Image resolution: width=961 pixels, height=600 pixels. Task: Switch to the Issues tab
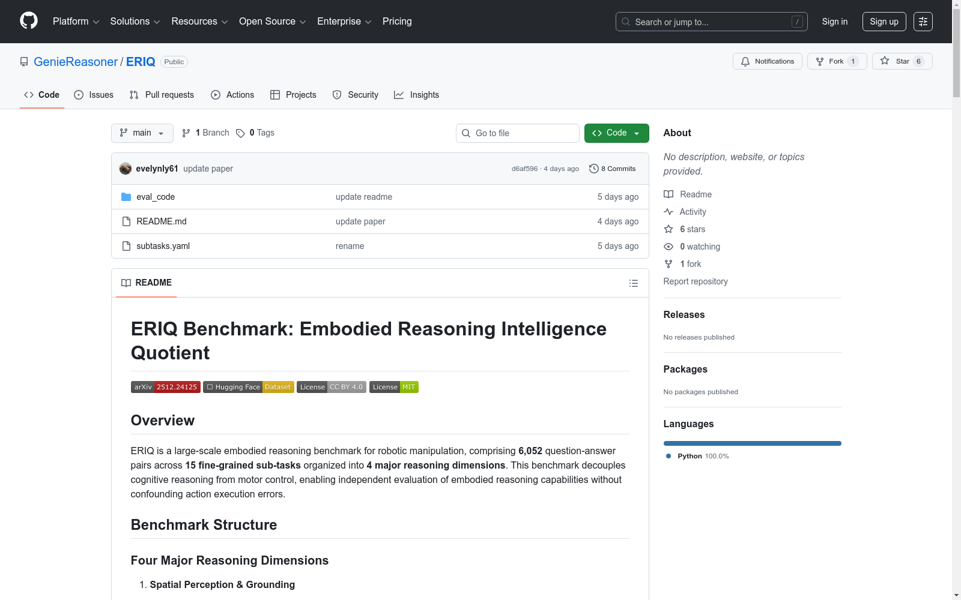pos(94,95)
